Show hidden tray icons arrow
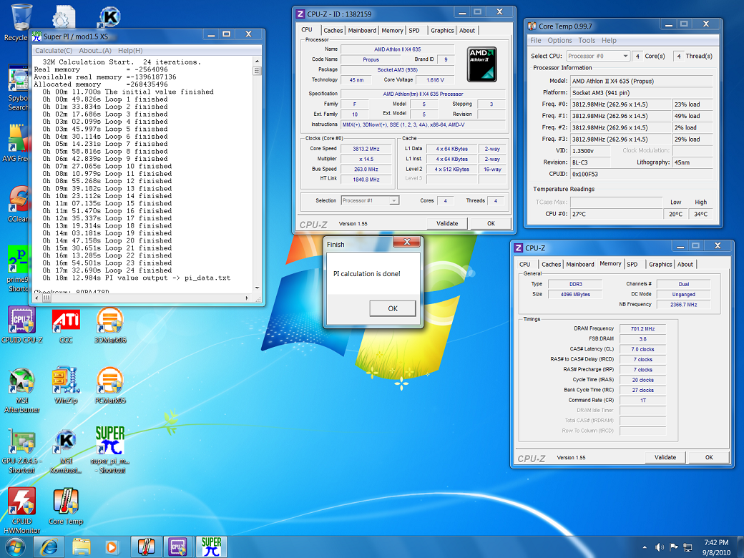This screenshot has width=744, height=558. (644, 547)
